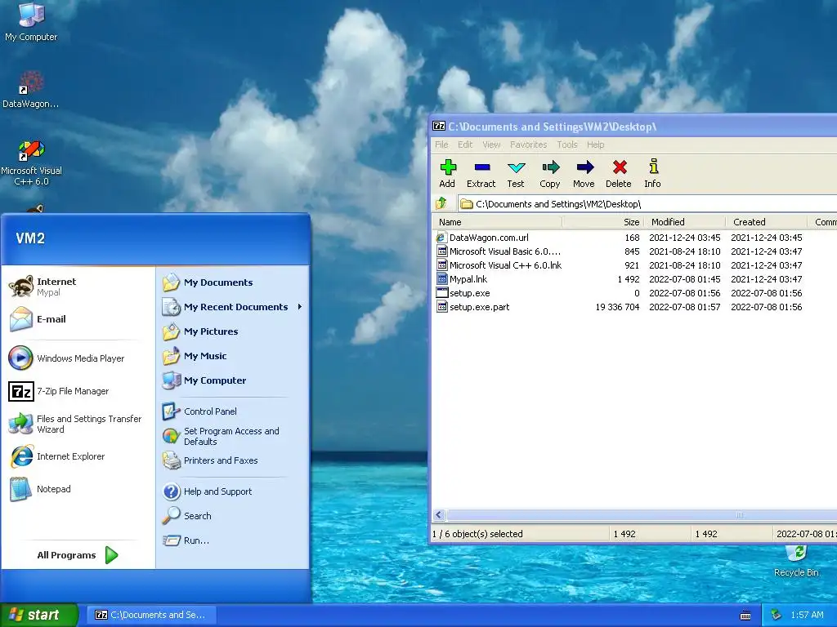Click the green Start button on the taskbar
The height and width of the screenshot is (627, 837).
tap(39, 615)
